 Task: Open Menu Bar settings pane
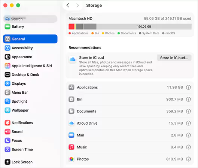[30, 93]
